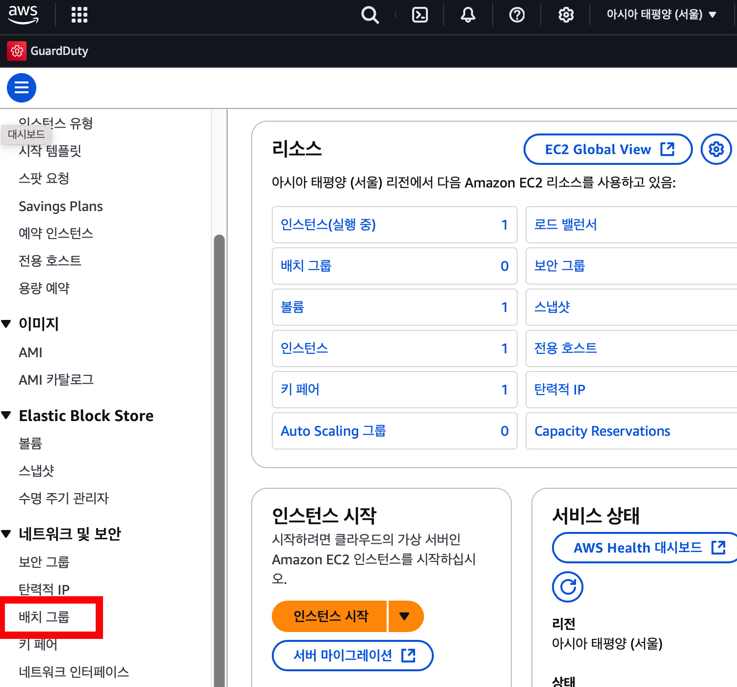Screen dimensions: 737x687
Task: Click the GuardDuty favorite shortcut
Action: coord(48,51)
